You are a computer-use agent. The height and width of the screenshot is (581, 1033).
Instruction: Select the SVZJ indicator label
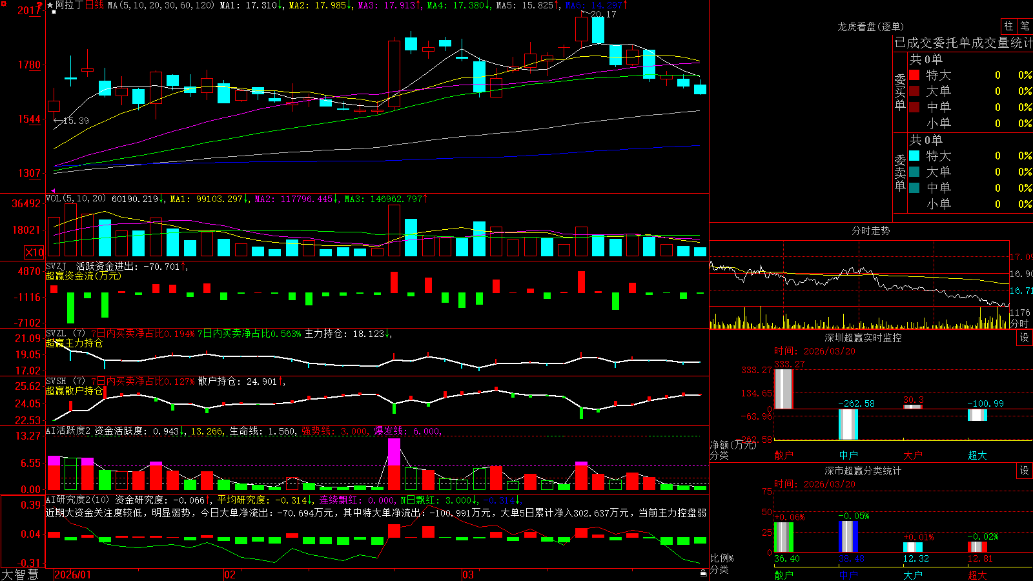56,266
